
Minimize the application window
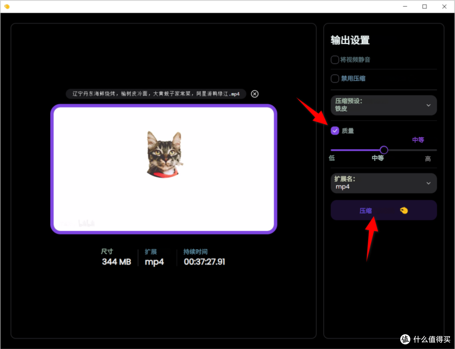pos(405,6)
